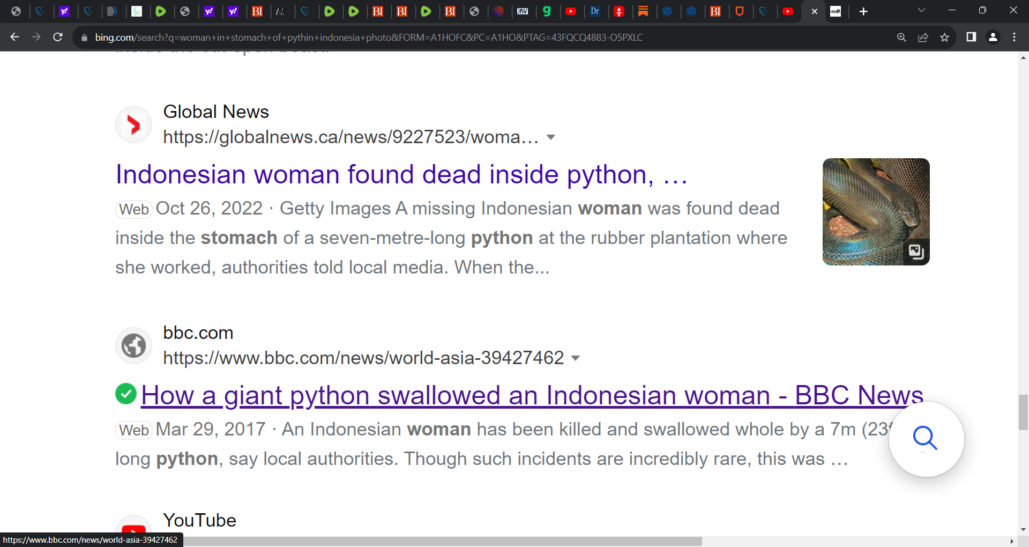This screenshot has width=1029, height=547.
Task: Click the zoom magnifier icon in address bar
Action: tap(901, 37)
